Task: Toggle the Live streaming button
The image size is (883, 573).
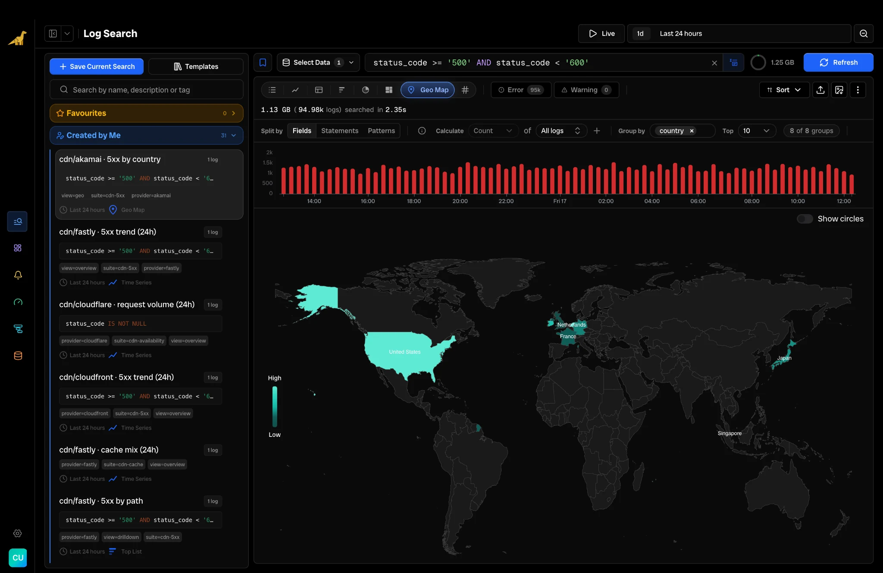Action: point(601,34)
